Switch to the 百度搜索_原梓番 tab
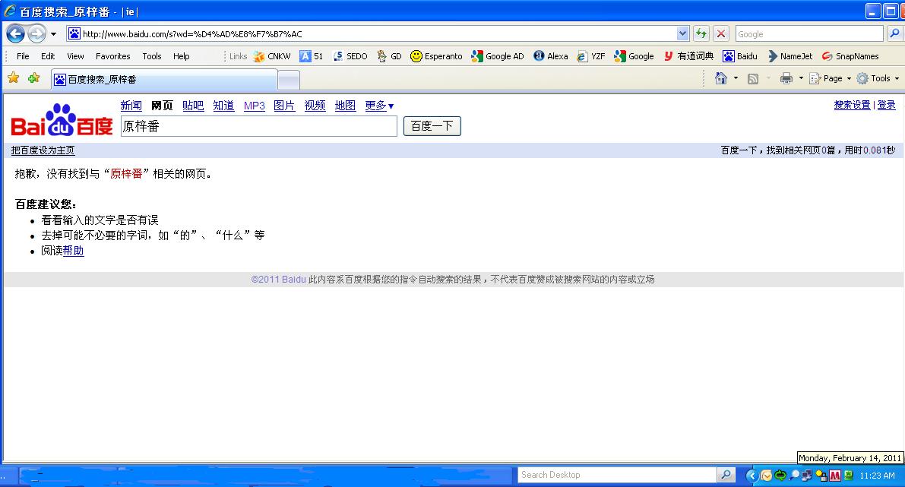The width and height of the screenshot is (905, 487). pos(163,80)
